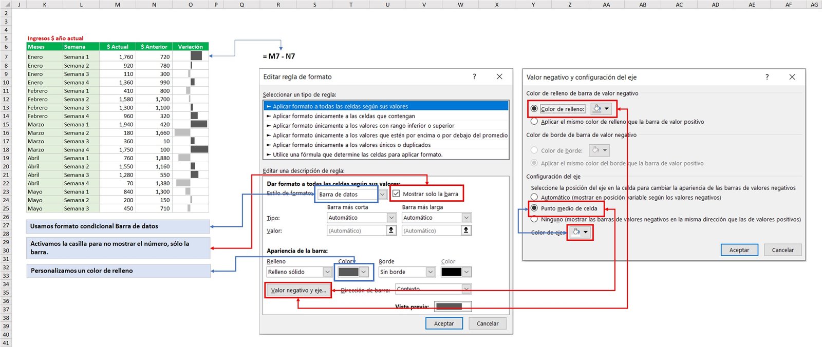Click the range selector icon next to the shortest bar Valor
822x347 pixels.
click(x=391, y=230)
